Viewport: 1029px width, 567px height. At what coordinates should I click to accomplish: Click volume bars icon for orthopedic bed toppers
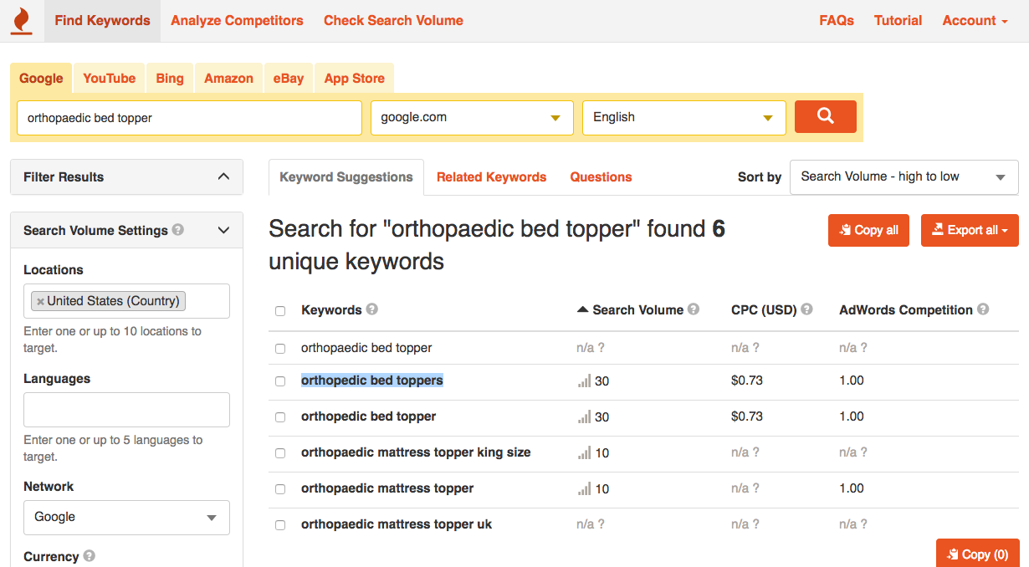(x=584, y=381)
